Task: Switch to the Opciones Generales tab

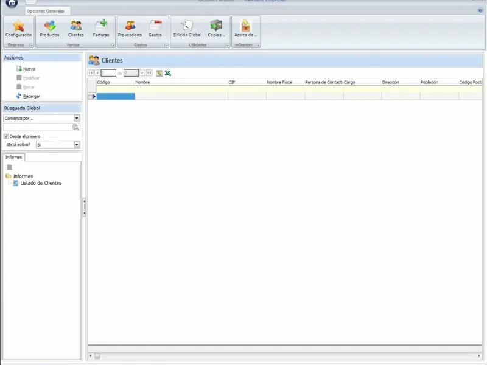Action: pos(46,11)
